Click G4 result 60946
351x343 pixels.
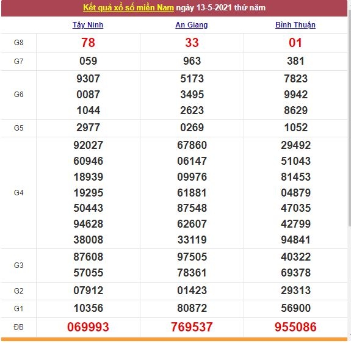coord(88,161)
